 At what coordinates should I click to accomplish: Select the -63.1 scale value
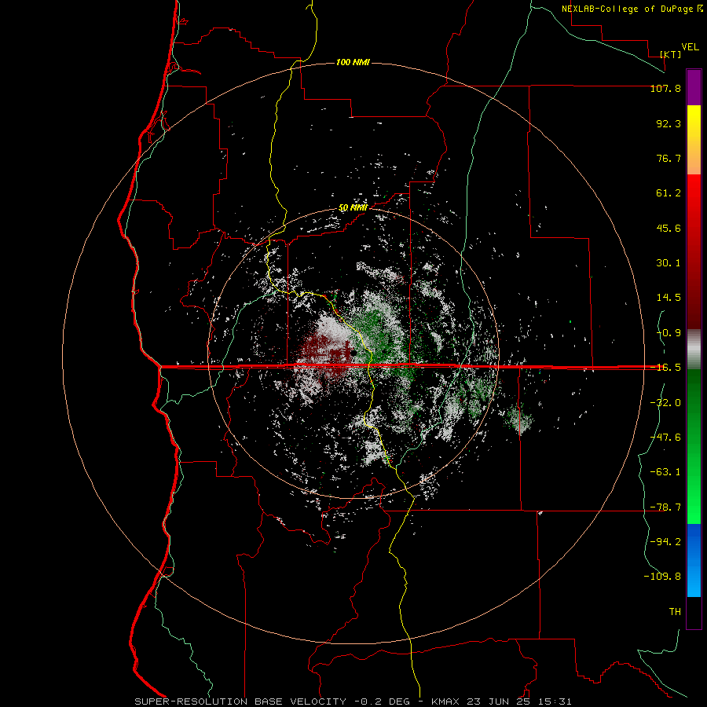click(665, 472)
